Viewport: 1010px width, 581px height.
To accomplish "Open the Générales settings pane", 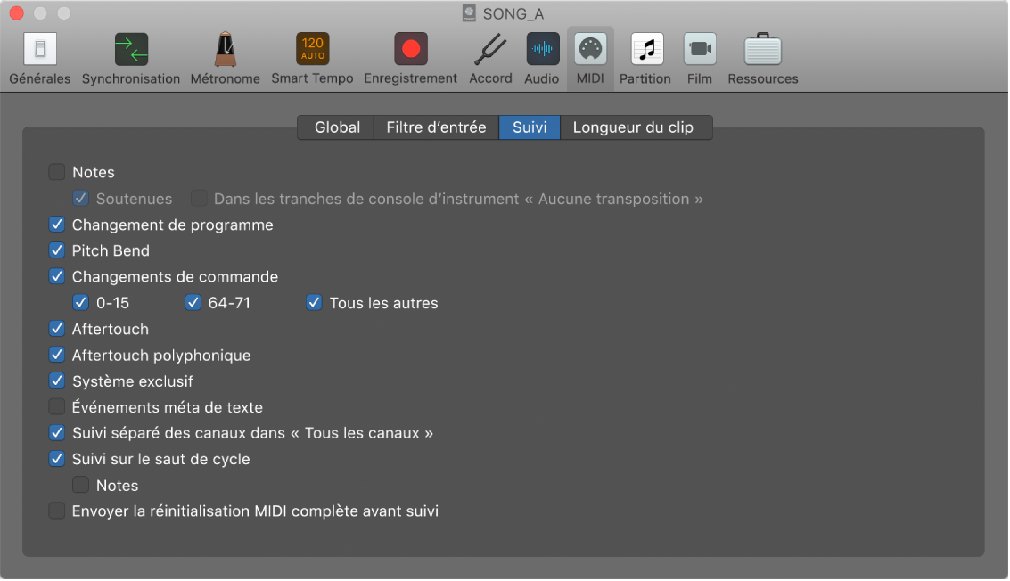I will 40,59.
